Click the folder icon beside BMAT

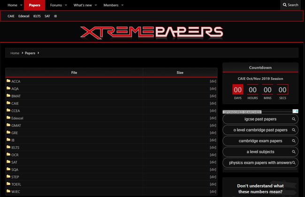pyautogui.click(x=8, y=96)
